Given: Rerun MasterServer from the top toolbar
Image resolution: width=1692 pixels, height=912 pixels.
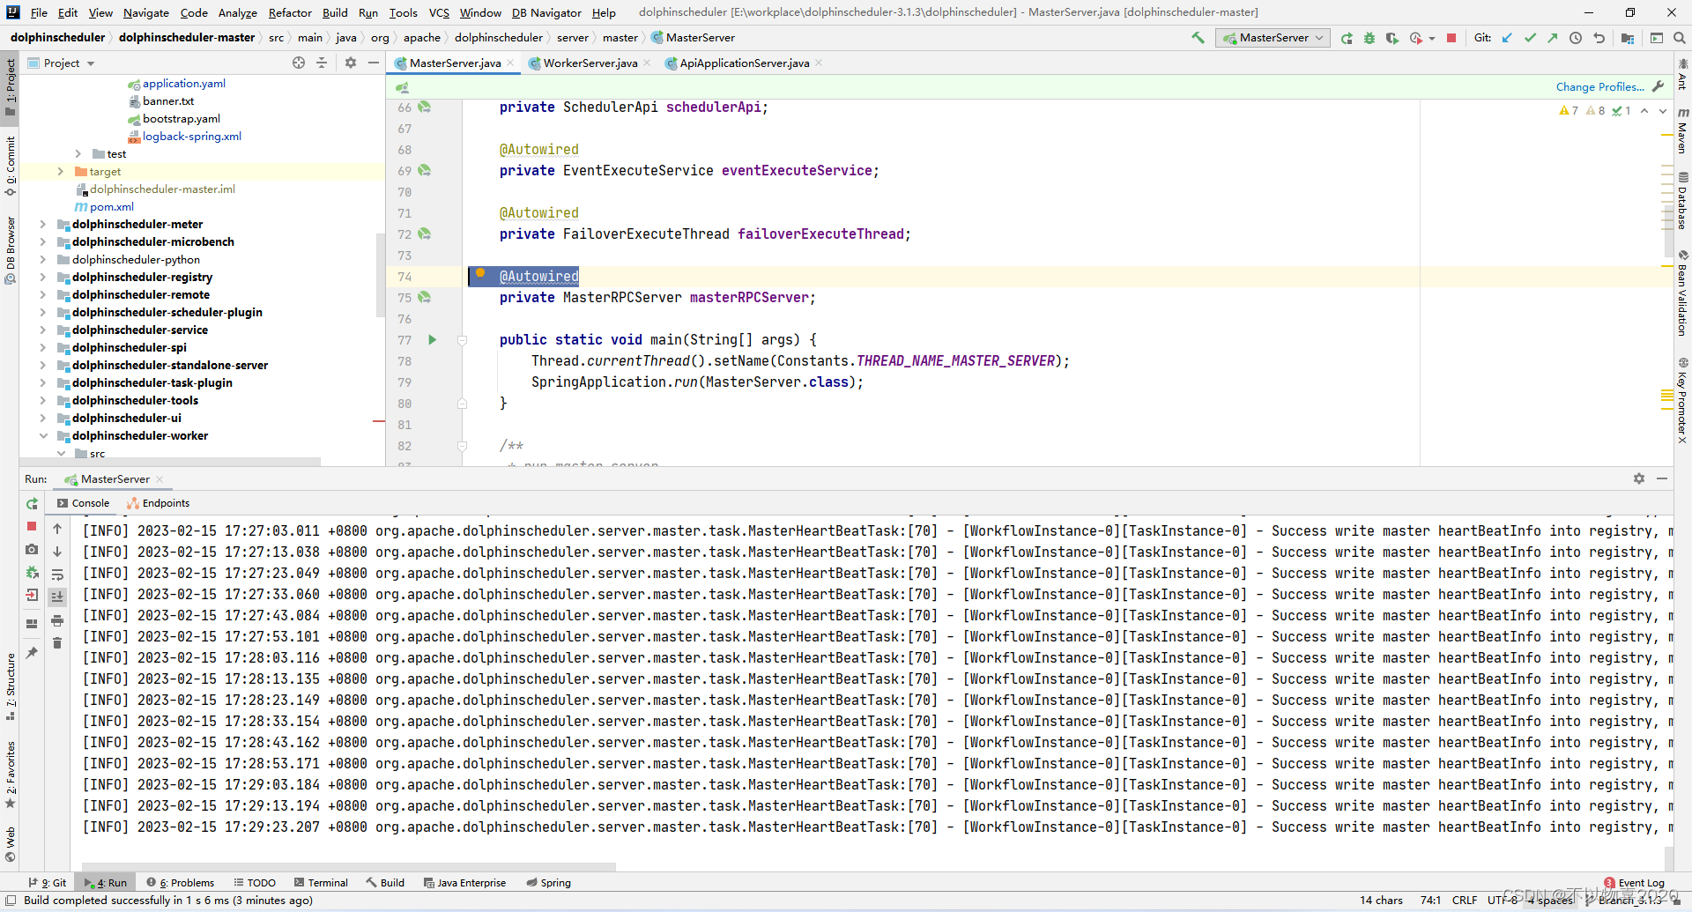Looking at the screenshot, I should [1347, 38].
